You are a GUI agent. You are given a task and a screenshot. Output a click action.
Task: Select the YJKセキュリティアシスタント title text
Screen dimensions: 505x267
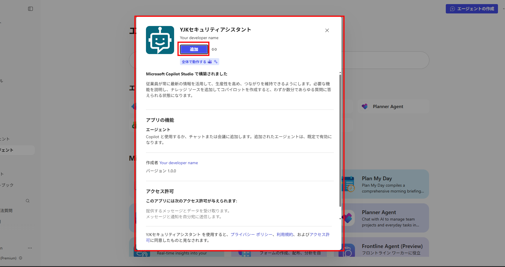click(x=215, y=30)
